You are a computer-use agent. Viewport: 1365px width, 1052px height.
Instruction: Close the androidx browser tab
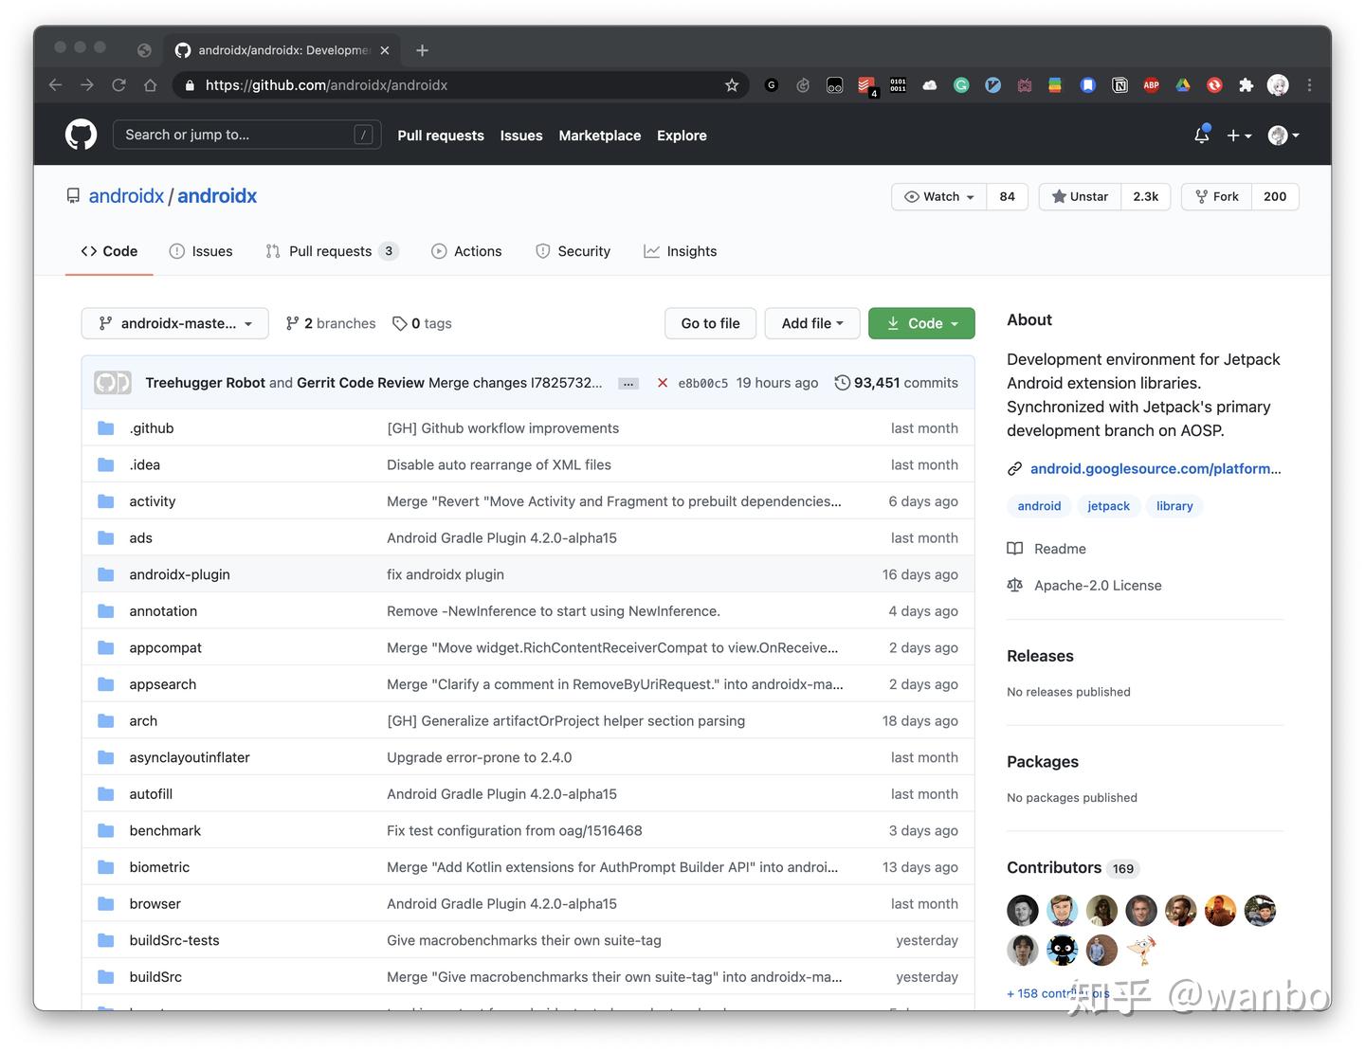pyautogui.click(x=385, y=50)
